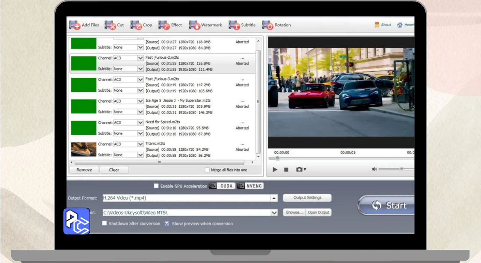The height and width of the screenshot is (263, 481).
Task: Open the output folder path dropdown
Action: click(274, 213)
